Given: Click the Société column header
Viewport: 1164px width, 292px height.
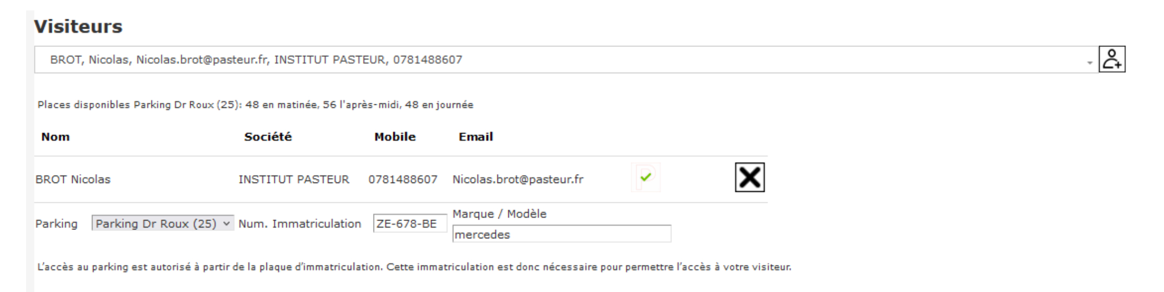Looking at the screenshot, I should (x=268, y=137).
